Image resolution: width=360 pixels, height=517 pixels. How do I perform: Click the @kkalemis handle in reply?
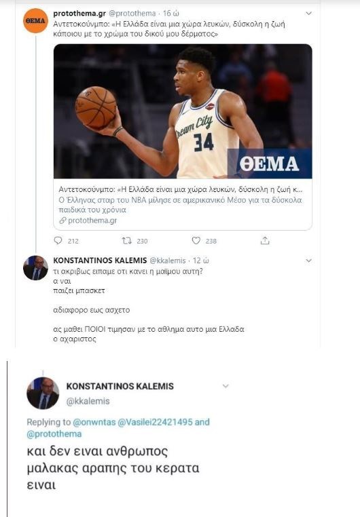click(x=168, y=261)
